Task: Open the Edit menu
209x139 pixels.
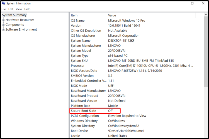Action: click(x=11, y=9)
